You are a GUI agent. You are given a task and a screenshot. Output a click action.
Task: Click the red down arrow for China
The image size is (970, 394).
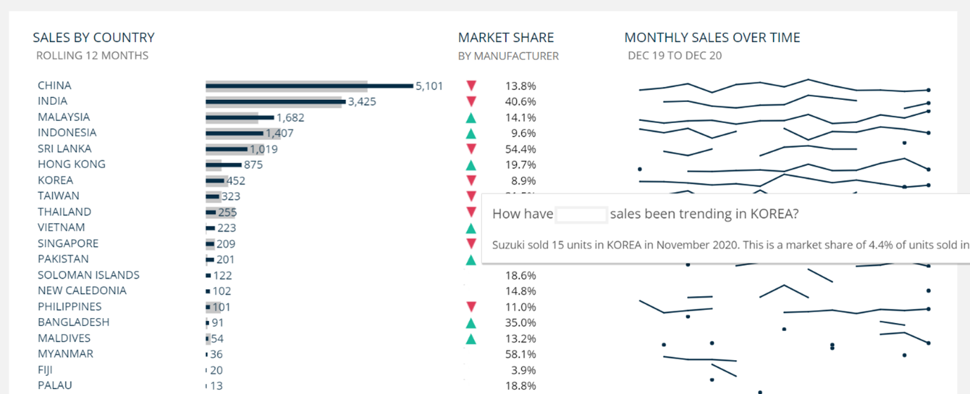tap(471, 86)
